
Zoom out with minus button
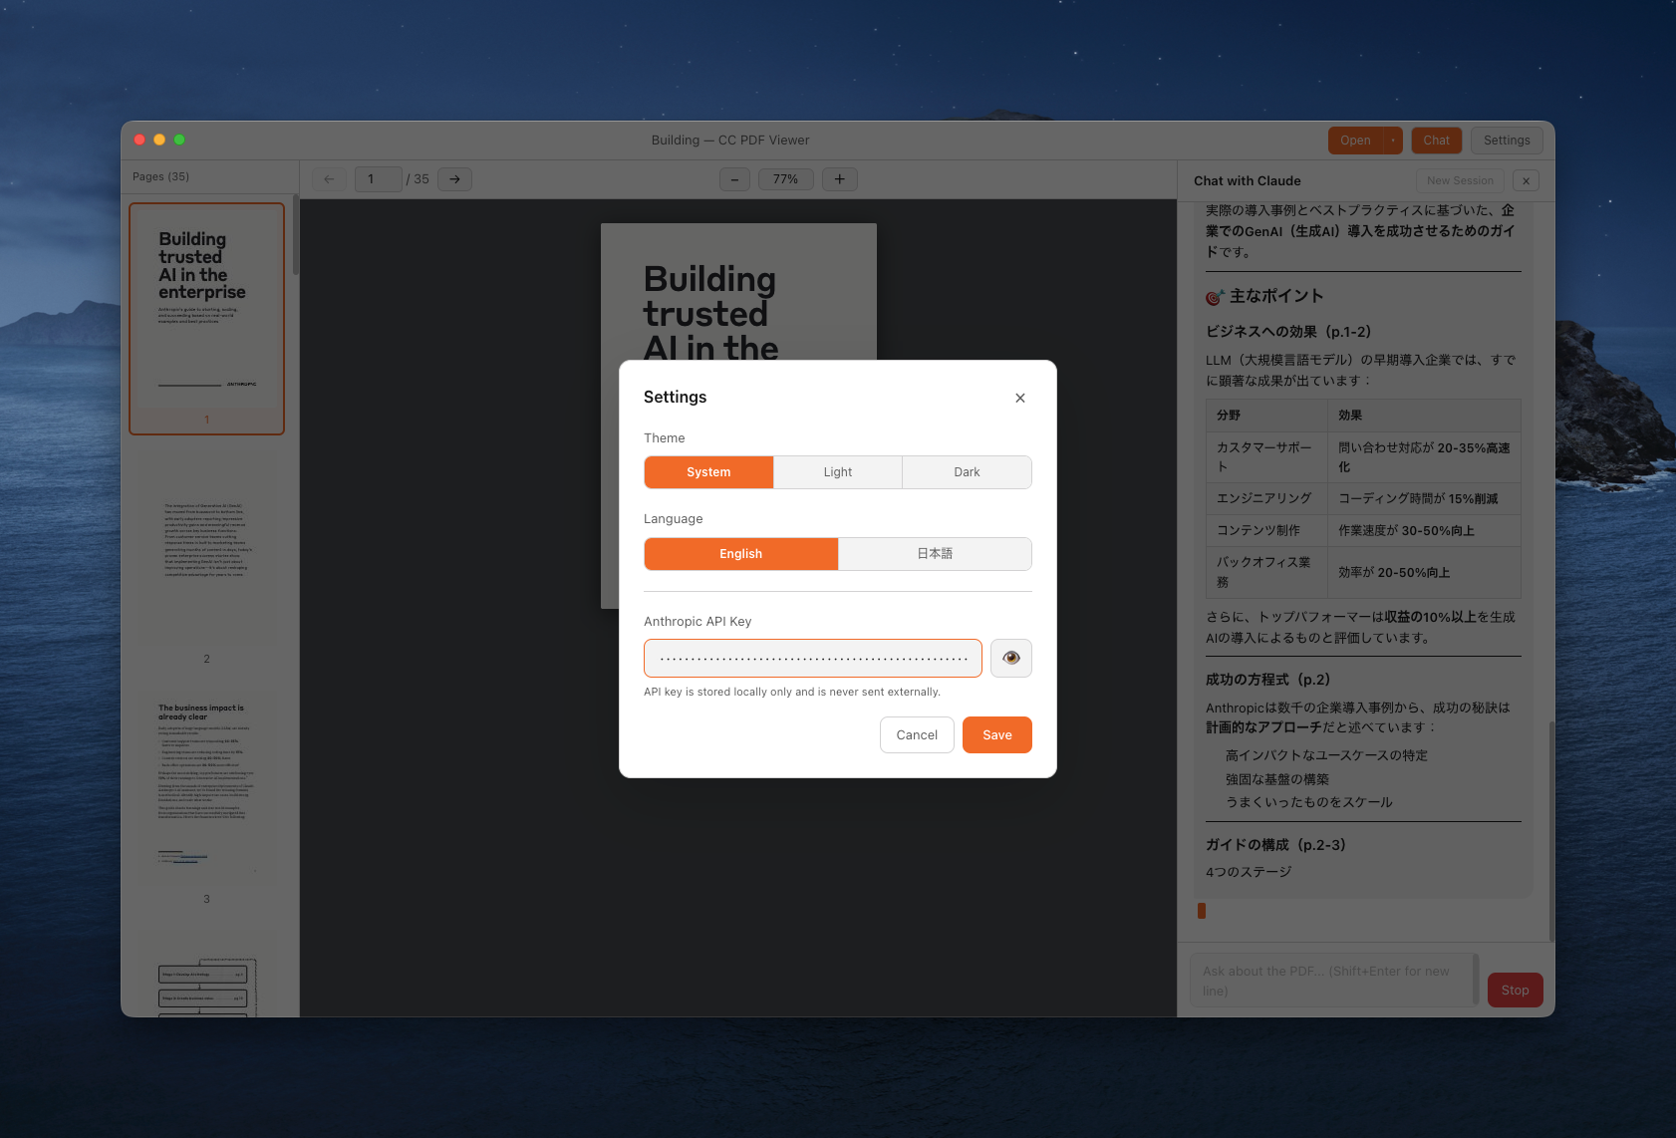(x=734, y=179)
